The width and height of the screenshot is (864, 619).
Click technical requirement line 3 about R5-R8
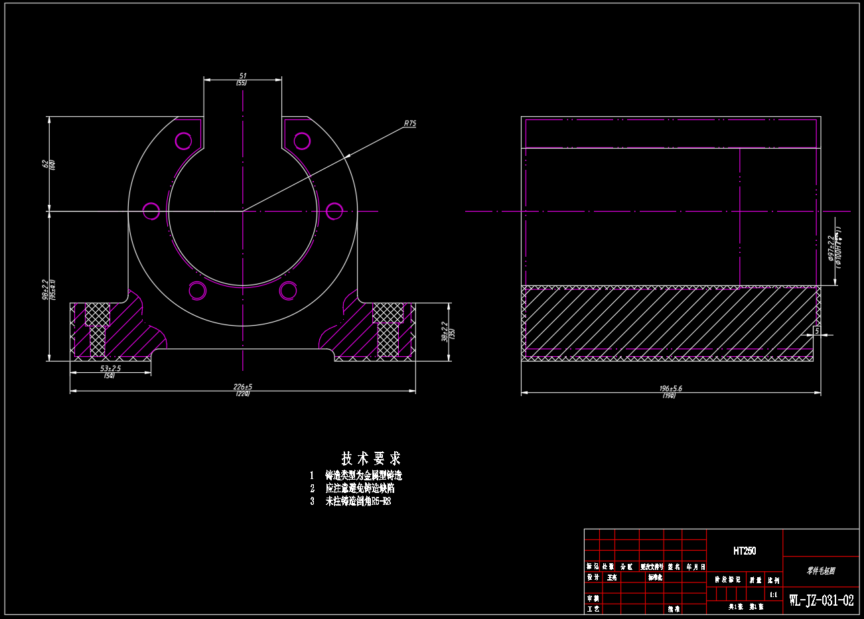[358, 502]
